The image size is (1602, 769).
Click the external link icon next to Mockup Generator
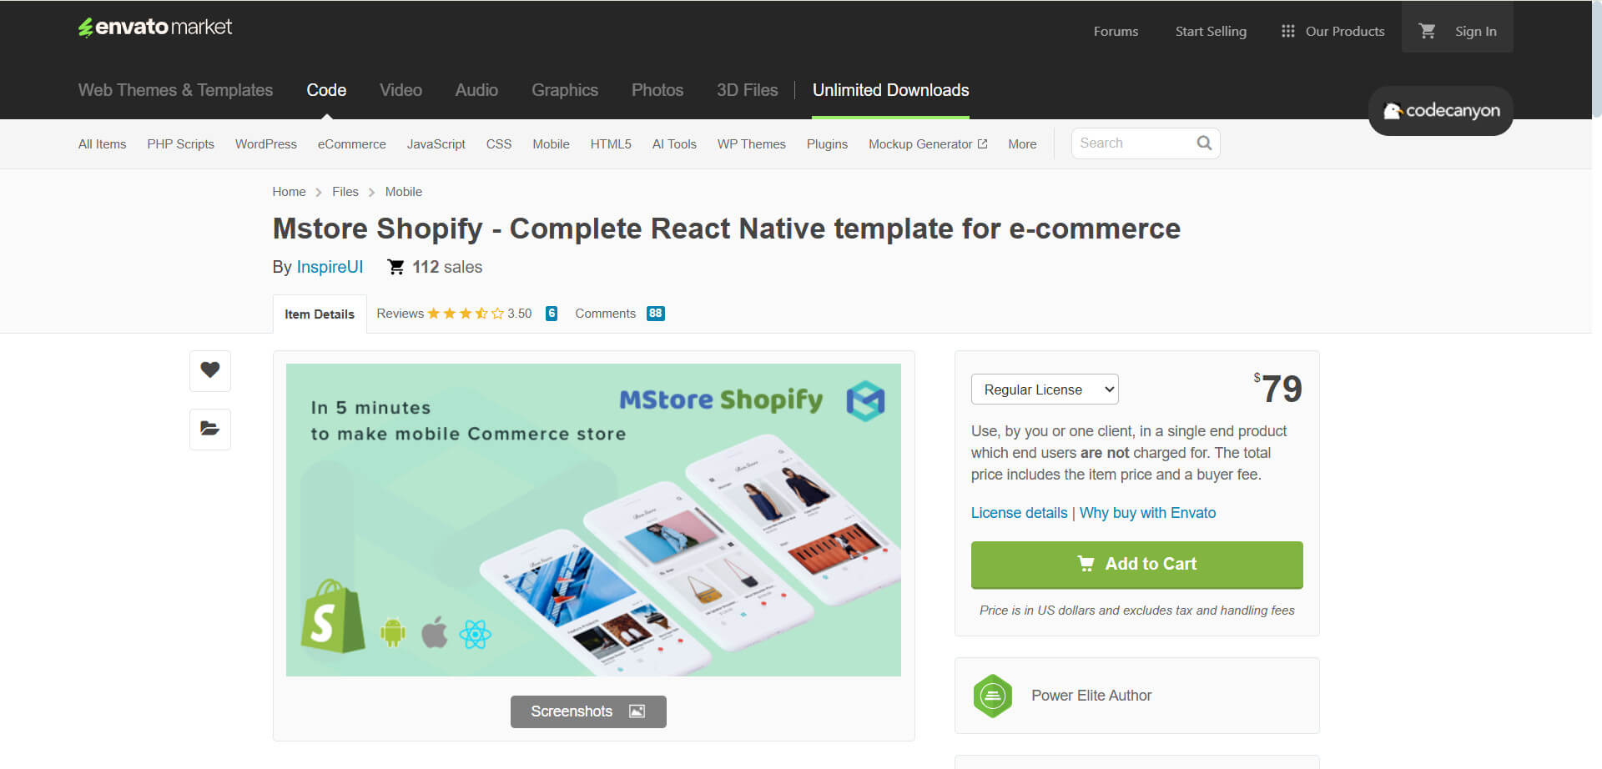pos(982,144)
